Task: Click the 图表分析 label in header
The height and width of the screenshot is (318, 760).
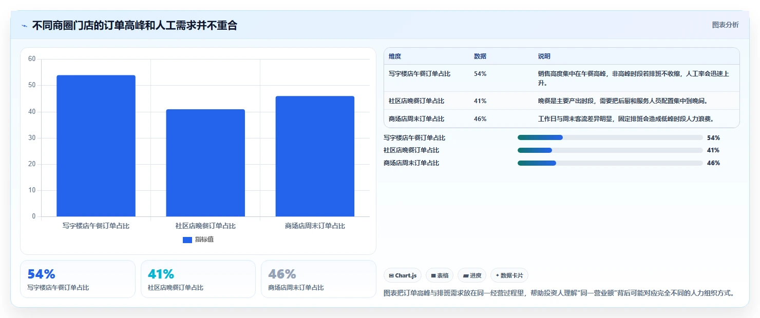Action: coord(725,25)
